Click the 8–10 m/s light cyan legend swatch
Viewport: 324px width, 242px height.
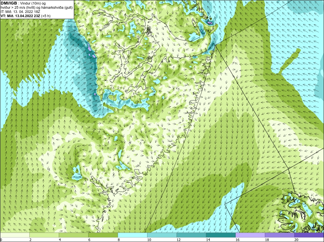133,235
